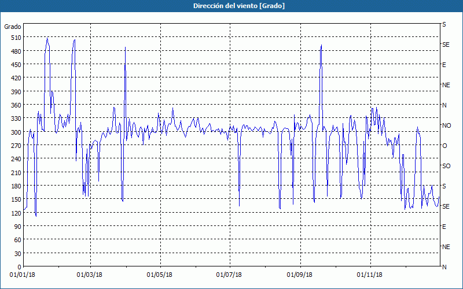Select the 450 tick label

[17, 65]
